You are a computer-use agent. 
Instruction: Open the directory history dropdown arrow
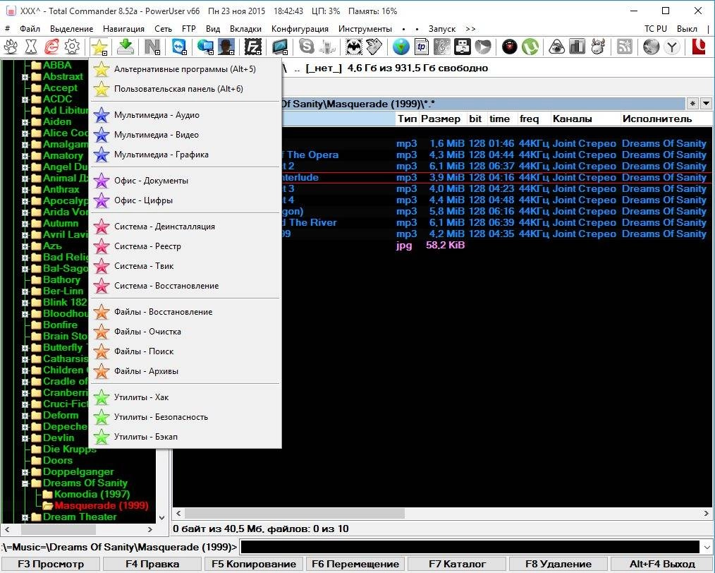click(706, 104)
